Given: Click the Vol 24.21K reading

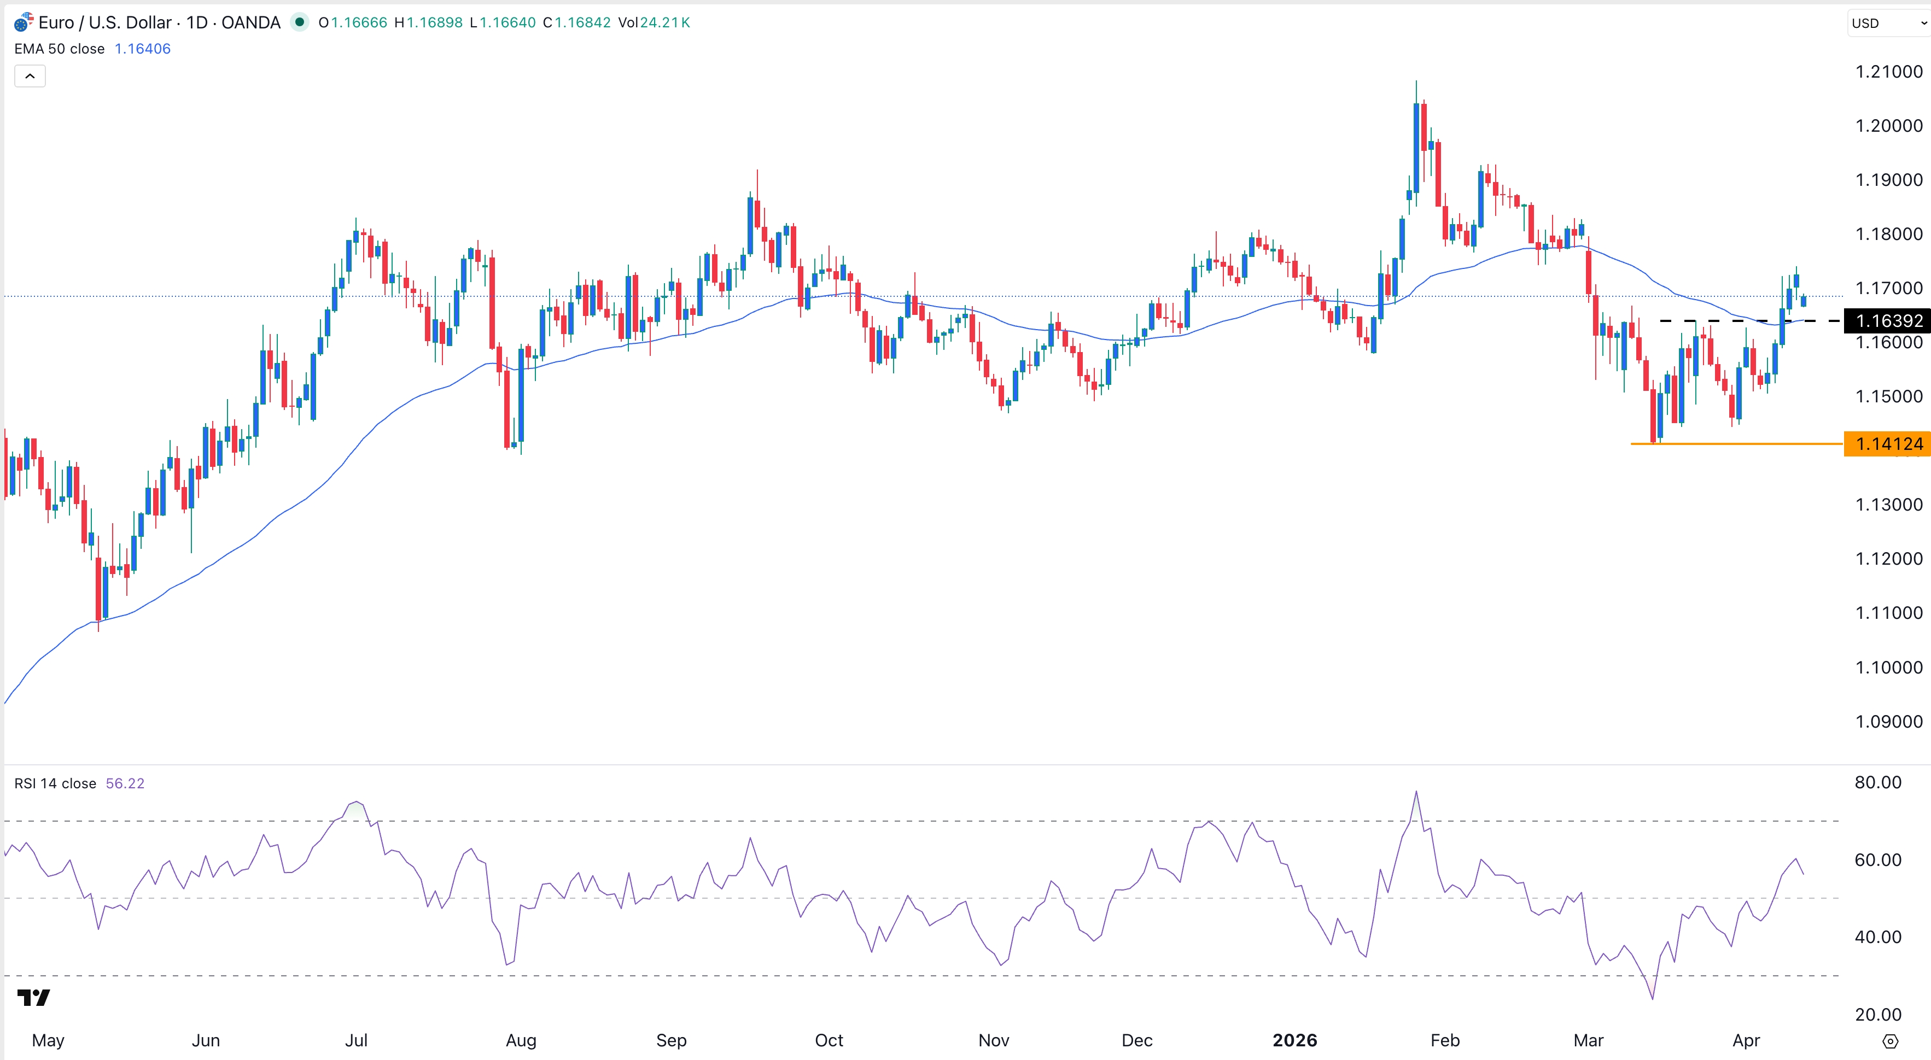Looking at the screenshot, I should click(654, 22).
